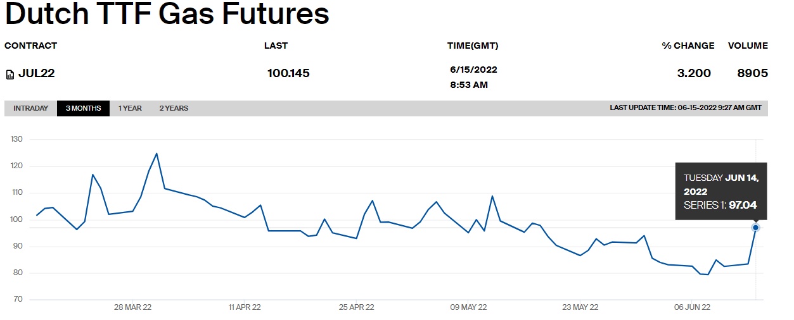The image size is (794, 320).
Task: Click the volume value 8905
Action: point(752,73)
